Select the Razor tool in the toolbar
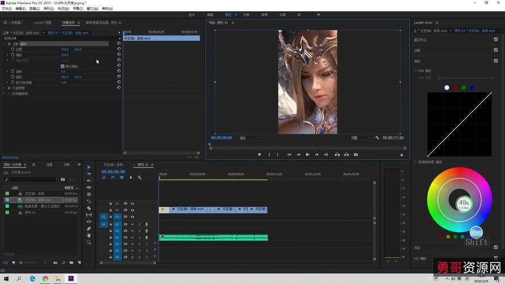The image size is (505, 284). pyautogui.click(x=89, y=208)
